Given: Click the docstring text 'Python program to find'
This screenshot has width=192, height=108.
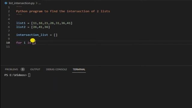Looking at the screenshot, I should click(x=37, y=11).
